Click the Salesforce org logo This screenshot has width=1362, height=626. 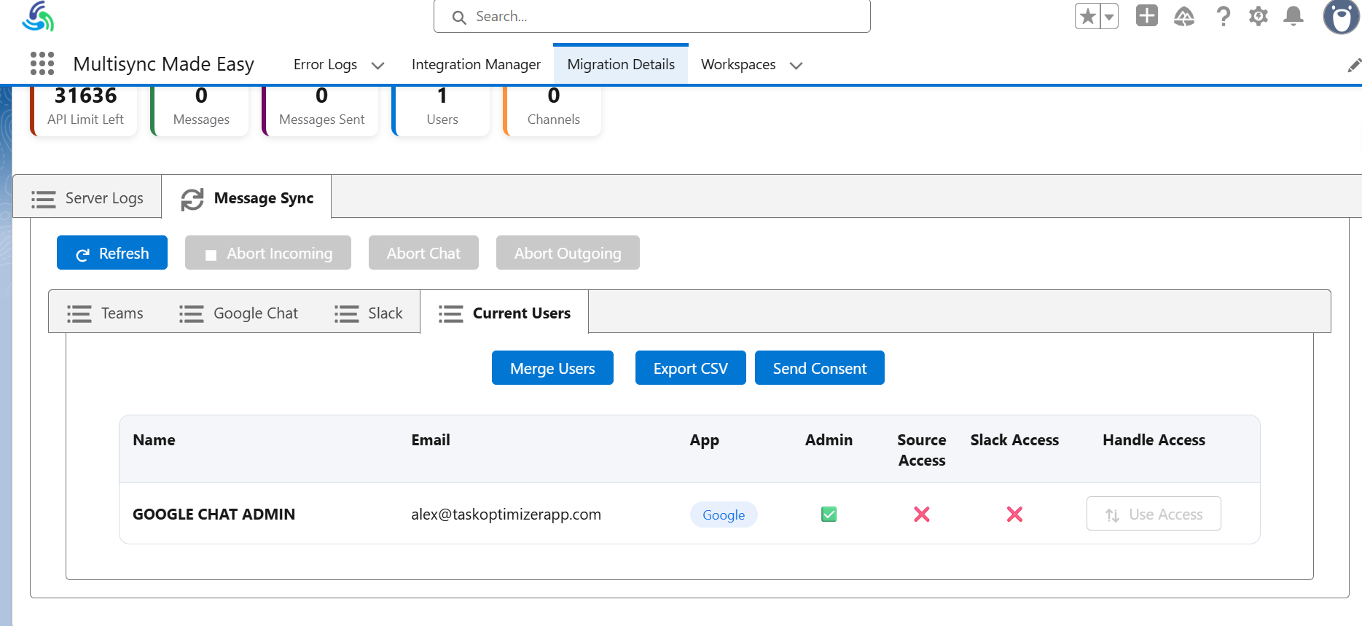tap(38, 16)
